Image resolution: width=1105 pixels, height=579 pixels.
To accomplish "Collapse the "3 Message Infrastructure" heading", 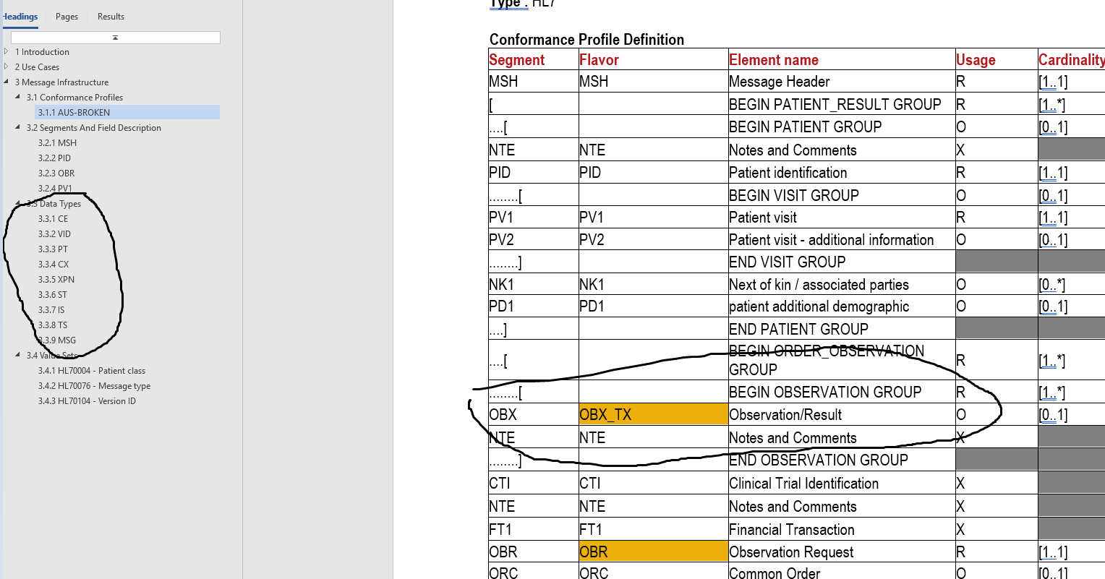I will click(x=7, y=82).
